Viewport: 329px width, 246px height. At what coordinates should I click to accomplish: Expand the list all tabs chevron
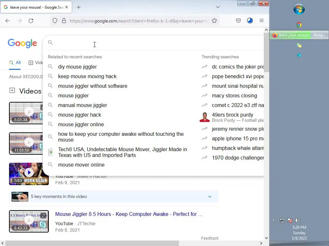coord(218,7)
